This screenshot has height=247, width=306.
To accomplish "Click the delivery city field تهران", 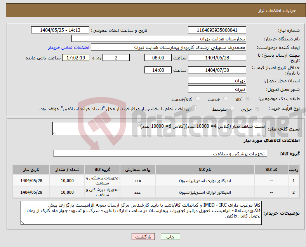I will coord(217,89).
